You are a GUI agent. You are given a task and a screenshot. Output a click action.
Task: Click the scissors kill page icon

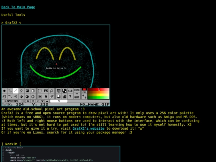(77, 94)
